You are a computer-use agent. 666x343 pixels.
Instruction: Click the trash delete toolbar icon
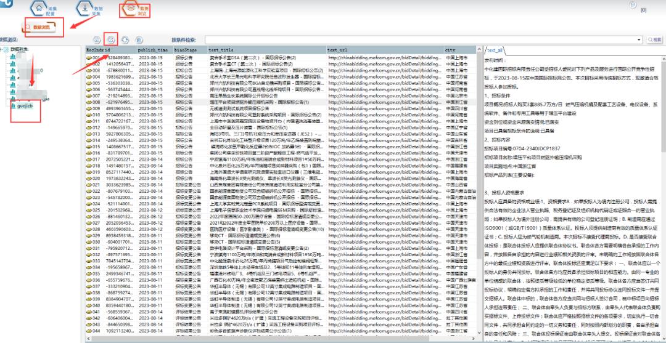[139, 40]
